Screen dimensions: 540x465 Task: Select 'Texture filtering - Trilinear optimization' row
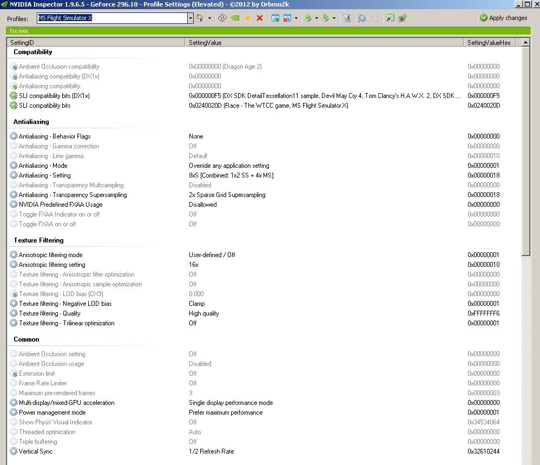pos(264,323)
